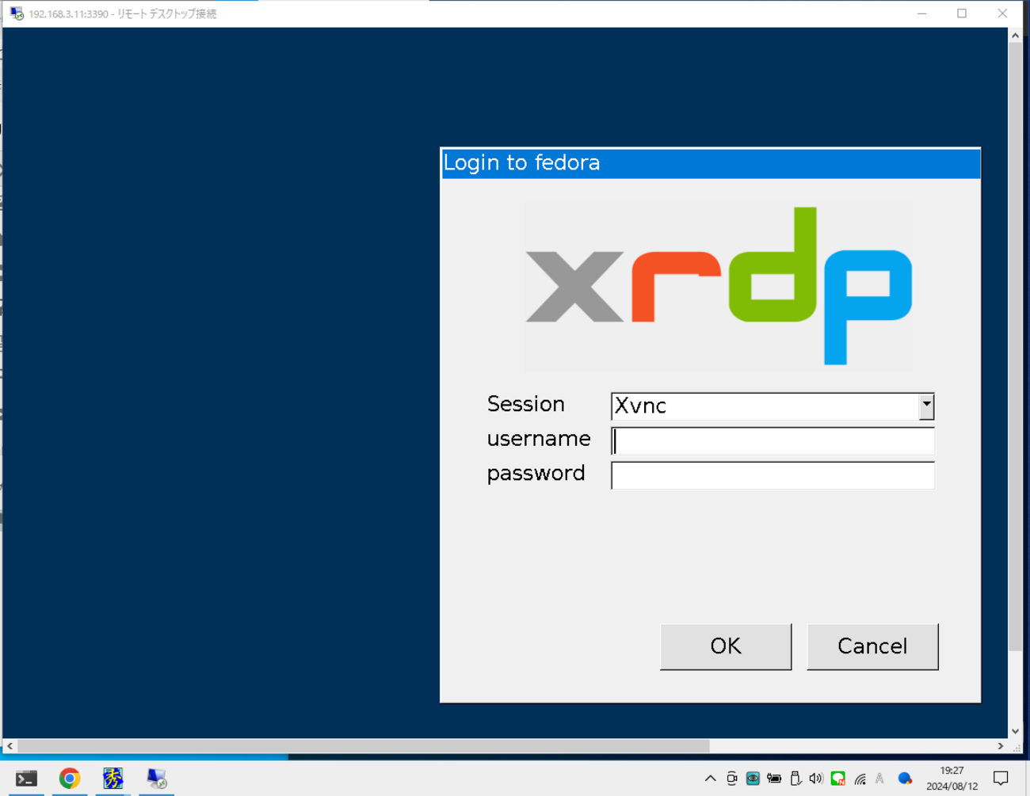The height and width of the screenshot is (796, 1030).
Task: Click the horizontal scrollbar thumb
Action: tap(364, 746)
